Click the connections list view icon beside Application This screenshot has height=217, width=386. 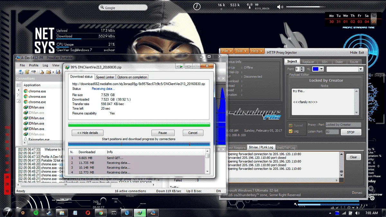tap(19, 85)
